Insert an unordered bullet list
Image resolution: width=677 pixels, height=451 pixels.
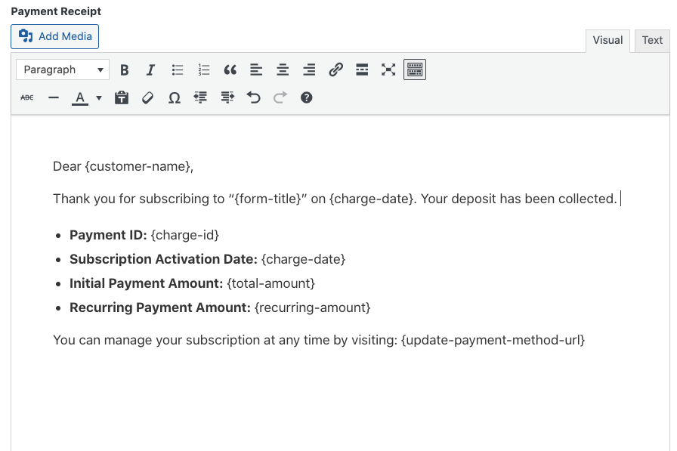pos(177,70)
